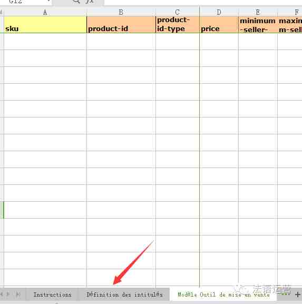302x304 pixels.
Task: Open the Instructions sheet tab
Action: pos(52,295)
